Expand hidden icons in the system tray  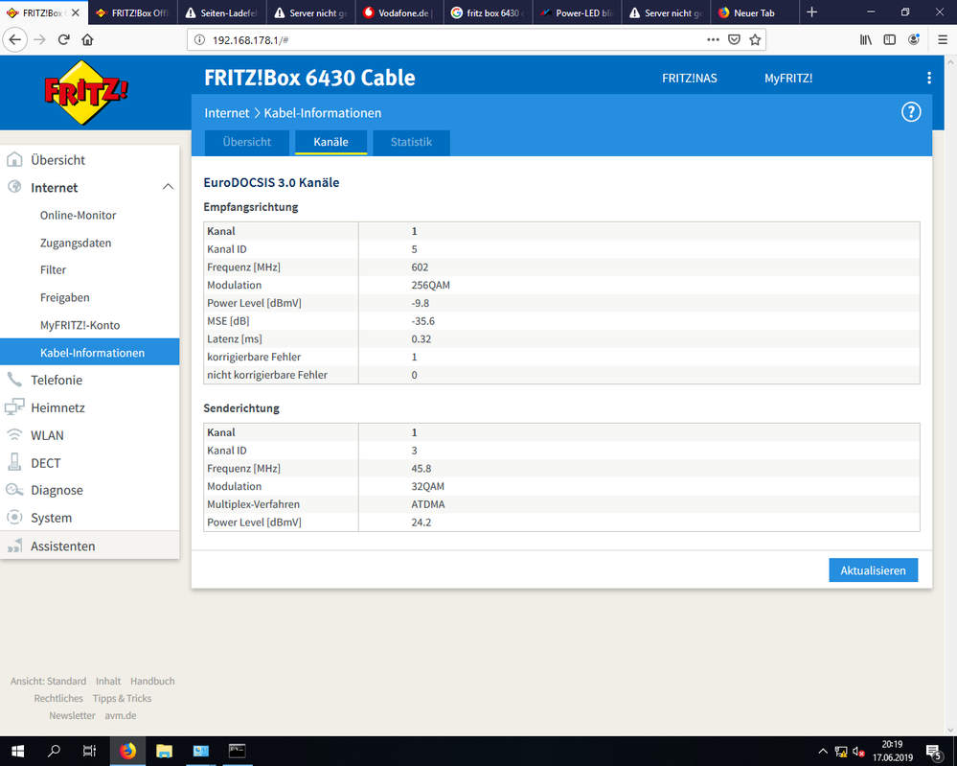point(822,751)
